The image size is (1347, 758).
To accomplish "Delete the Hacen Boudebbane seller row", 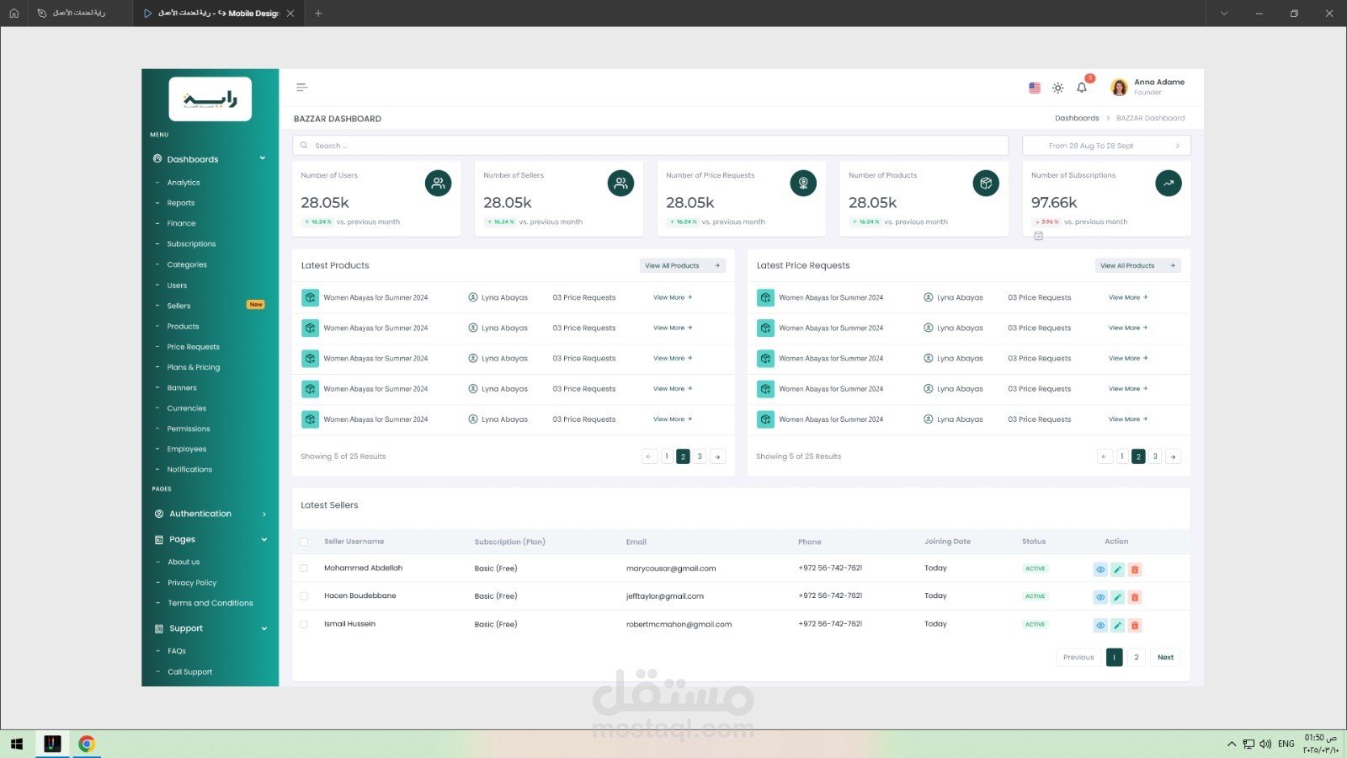I will coord(1135,597).
